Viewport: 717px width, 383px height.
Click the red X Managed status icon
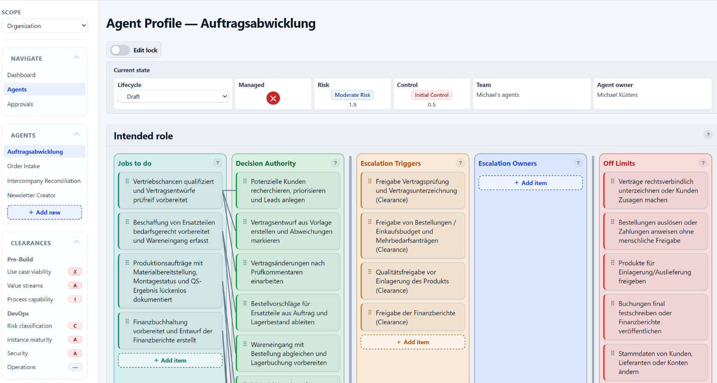pyautogui.click(x=273, y=98)
